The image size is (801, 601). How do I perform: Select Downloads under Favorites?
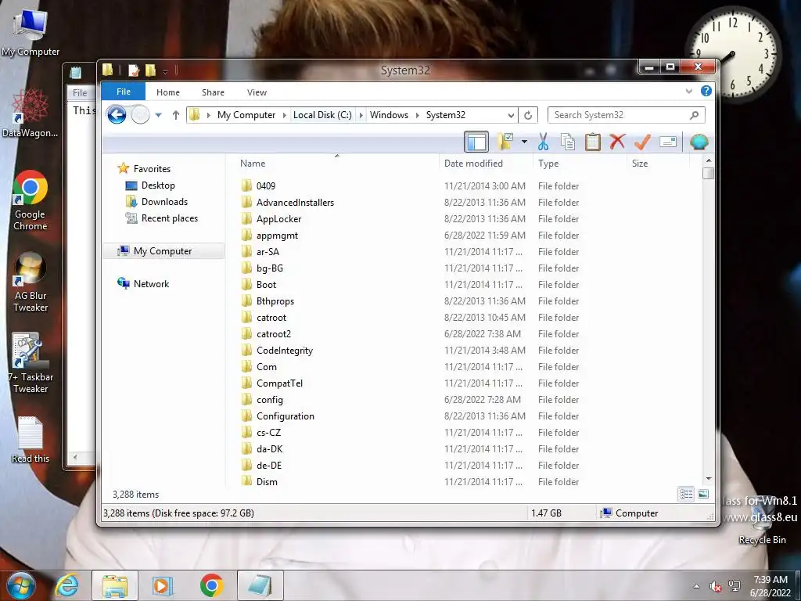164,202
